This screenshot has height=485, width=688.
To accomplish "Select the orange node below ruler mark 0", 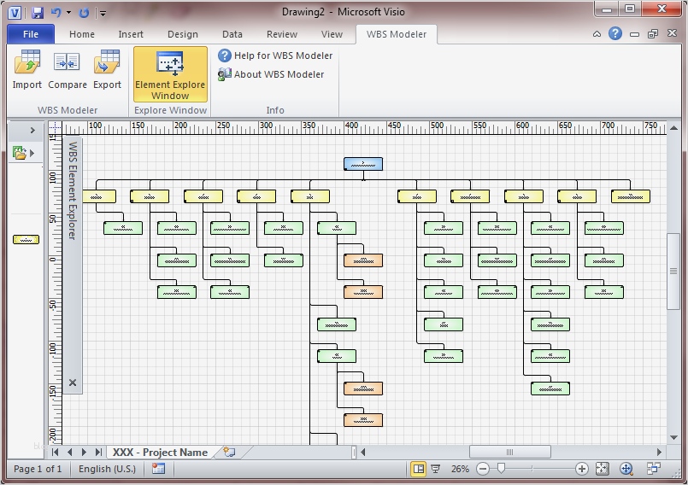I will 363,260.
